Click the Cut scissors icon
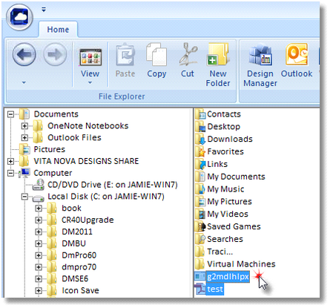330x308 pixels. [x=188, y=61]
